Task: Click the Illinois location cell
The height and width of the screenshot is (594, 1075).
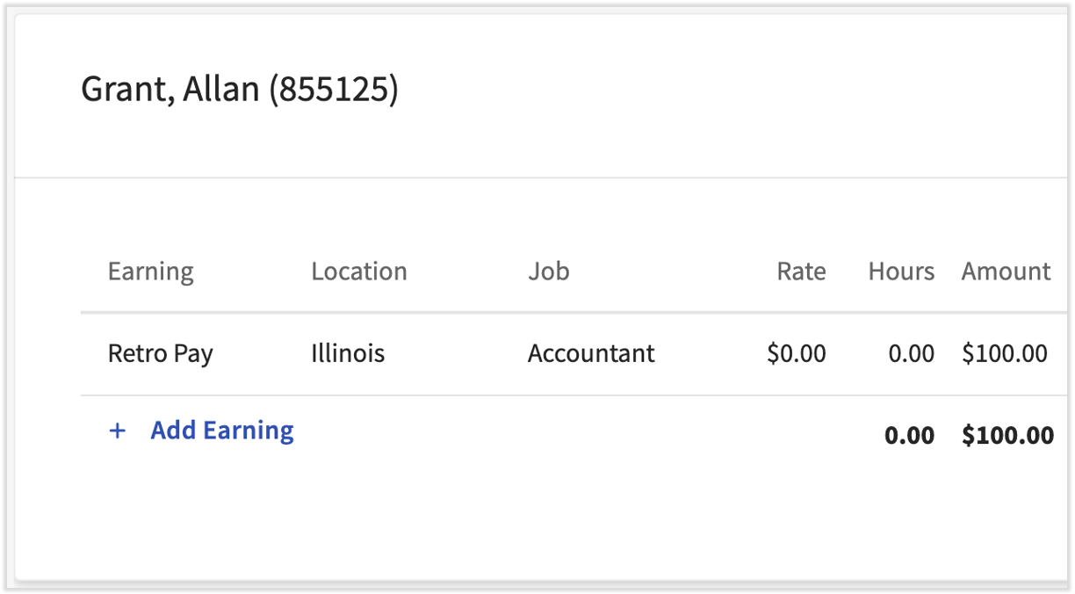Action: [348, 354]
